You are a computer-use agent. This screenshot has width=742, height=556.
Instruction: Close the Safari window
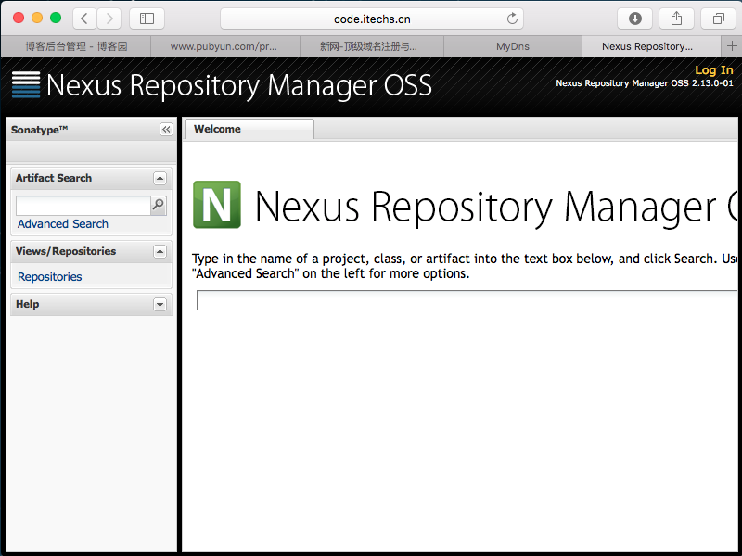19,18
